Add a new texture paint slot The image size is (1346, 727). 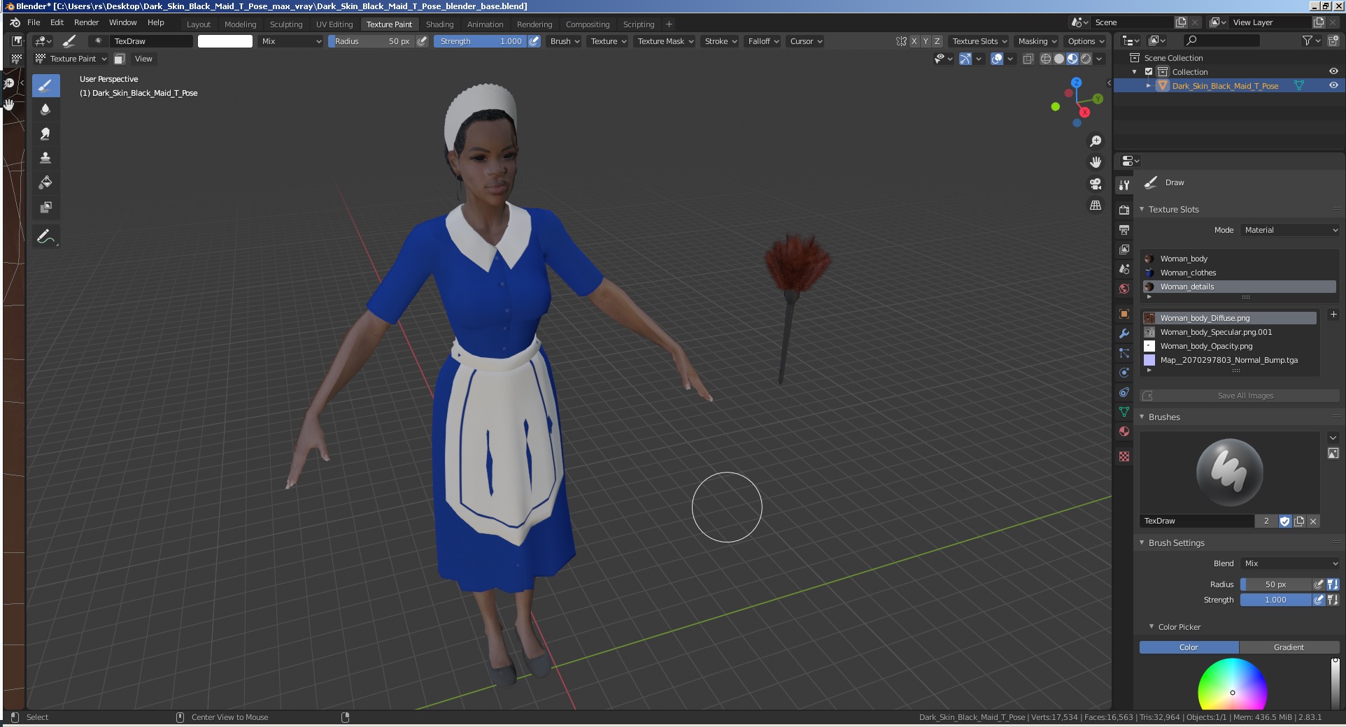[x=1333, y=315]
